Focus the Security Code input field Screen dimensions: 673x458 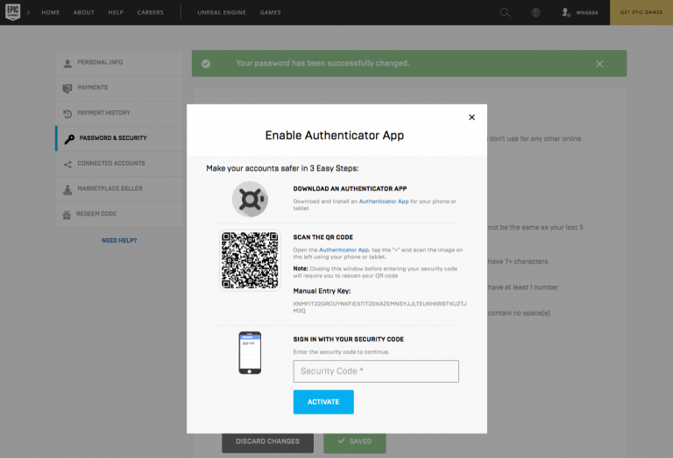click(x=376, y=371)
